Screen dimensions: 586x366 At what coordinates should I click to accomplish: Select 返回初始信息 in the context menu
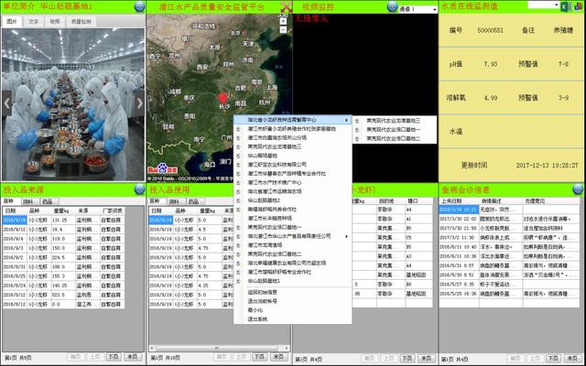coord(264,292)
